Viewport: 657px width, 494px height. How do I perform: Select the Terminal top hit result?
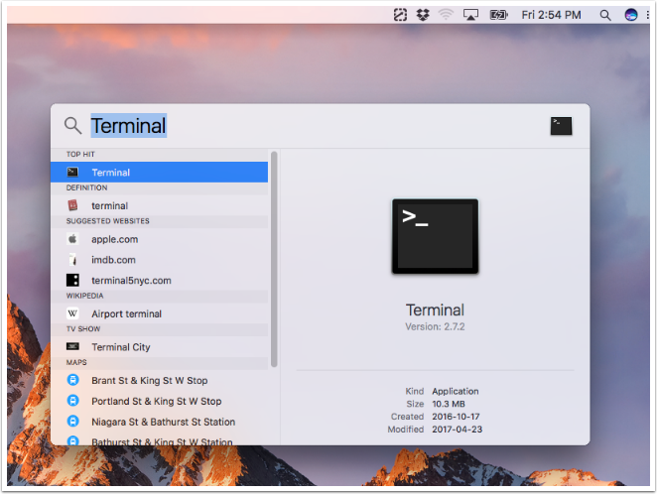(x=159, y=172)
